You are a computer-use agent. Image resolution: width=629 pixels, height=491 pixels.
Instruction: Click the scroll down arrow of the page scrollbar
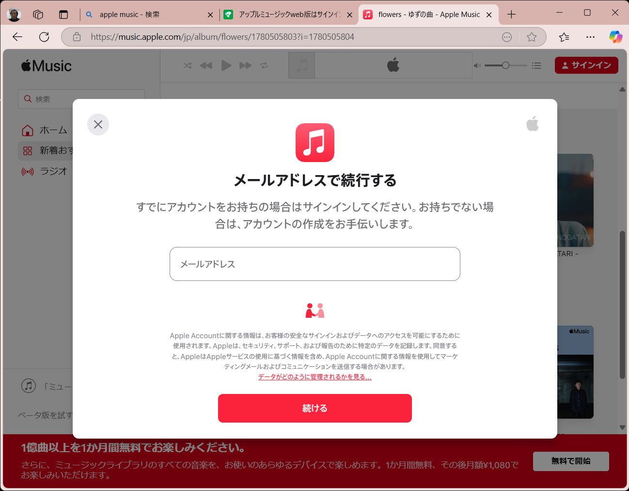click(x=623, y=427)
